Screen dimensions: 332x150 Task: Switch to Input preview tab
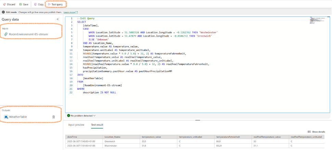pos(76,125)
